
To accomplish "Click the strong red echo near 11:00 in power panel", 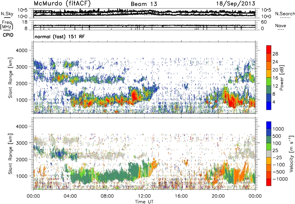I will (x=134, y=95).
